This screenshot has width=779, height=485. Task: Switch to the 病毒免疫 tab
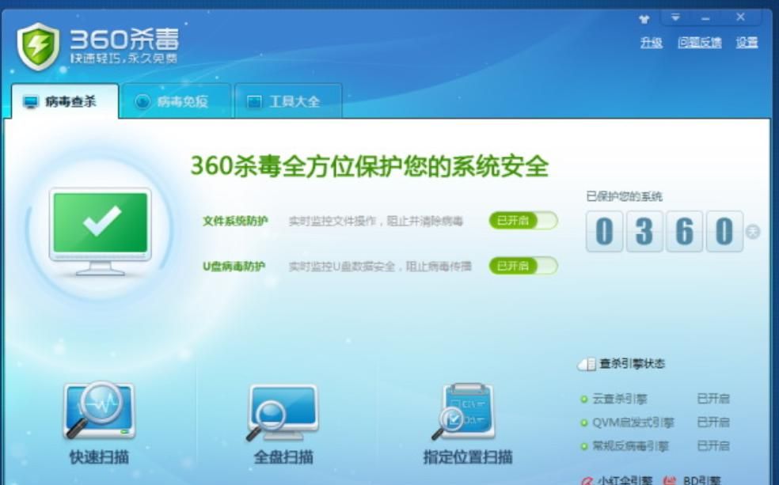[x=177, y=101]
